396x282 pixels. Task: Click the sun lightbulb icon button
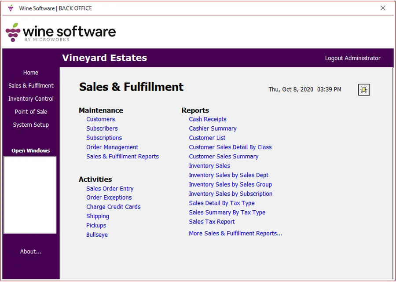[x=364, y=90]
